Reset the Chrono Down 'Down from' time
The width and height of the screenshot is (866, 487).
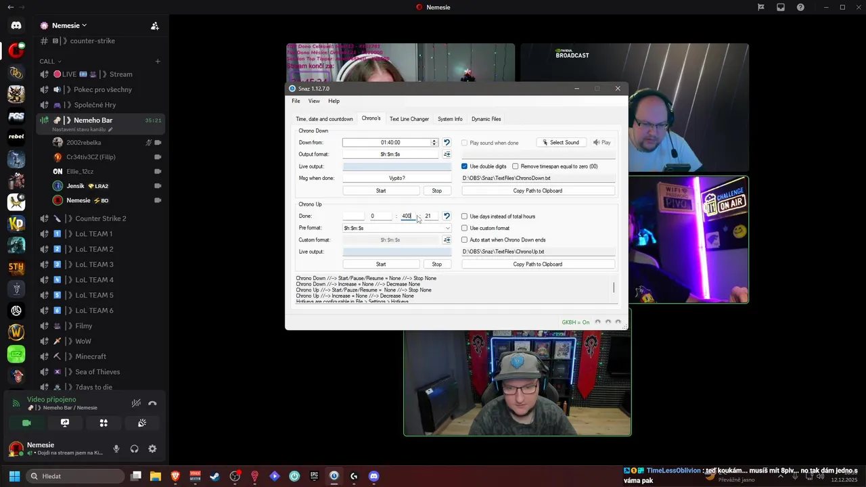(x=447, y=143)
